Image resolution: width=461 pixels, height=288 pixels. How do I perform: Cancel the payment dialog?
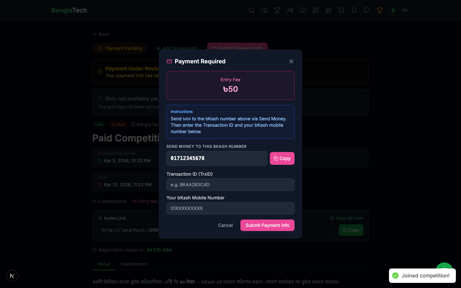click(225, 225)
